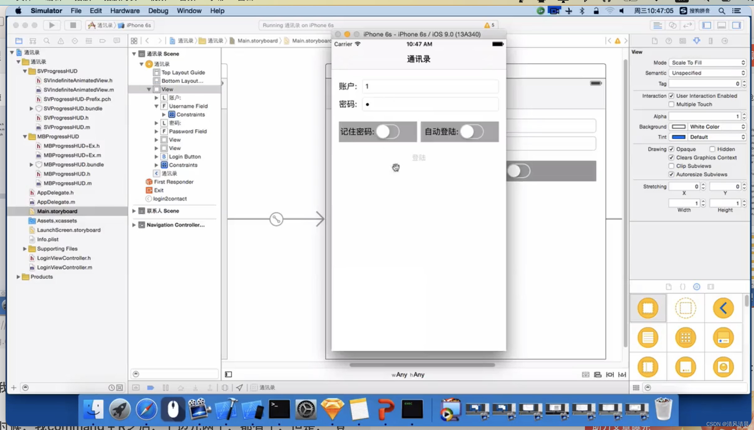
Task: Toggle the 自动登陆 switch in simulator
Action: (472, 132)
